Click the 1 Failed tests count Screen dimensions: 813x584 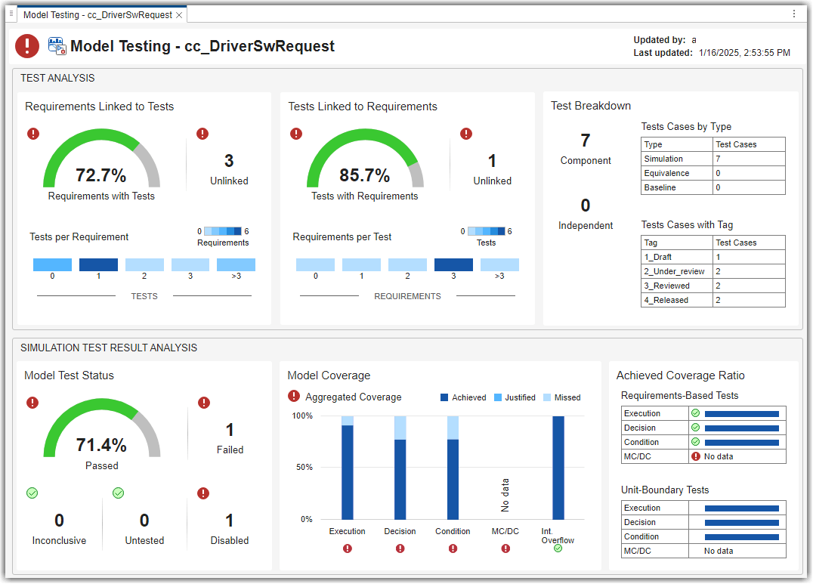coord(230,430)
